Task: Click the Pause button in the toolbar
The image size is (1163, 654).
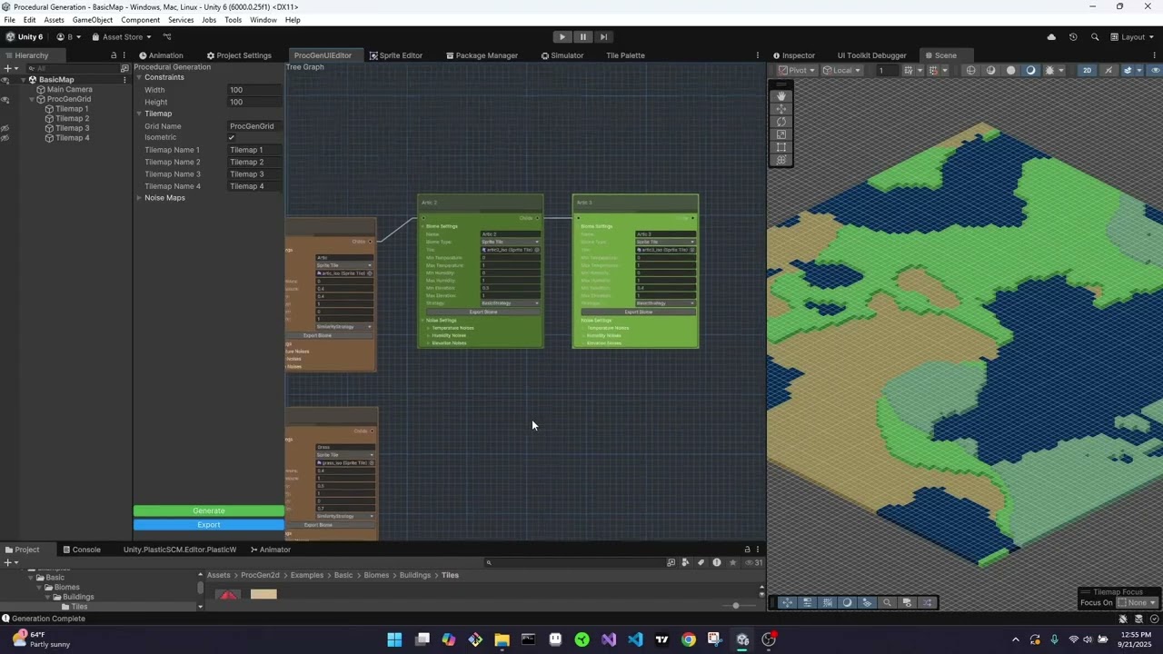Action: [583, 37]
